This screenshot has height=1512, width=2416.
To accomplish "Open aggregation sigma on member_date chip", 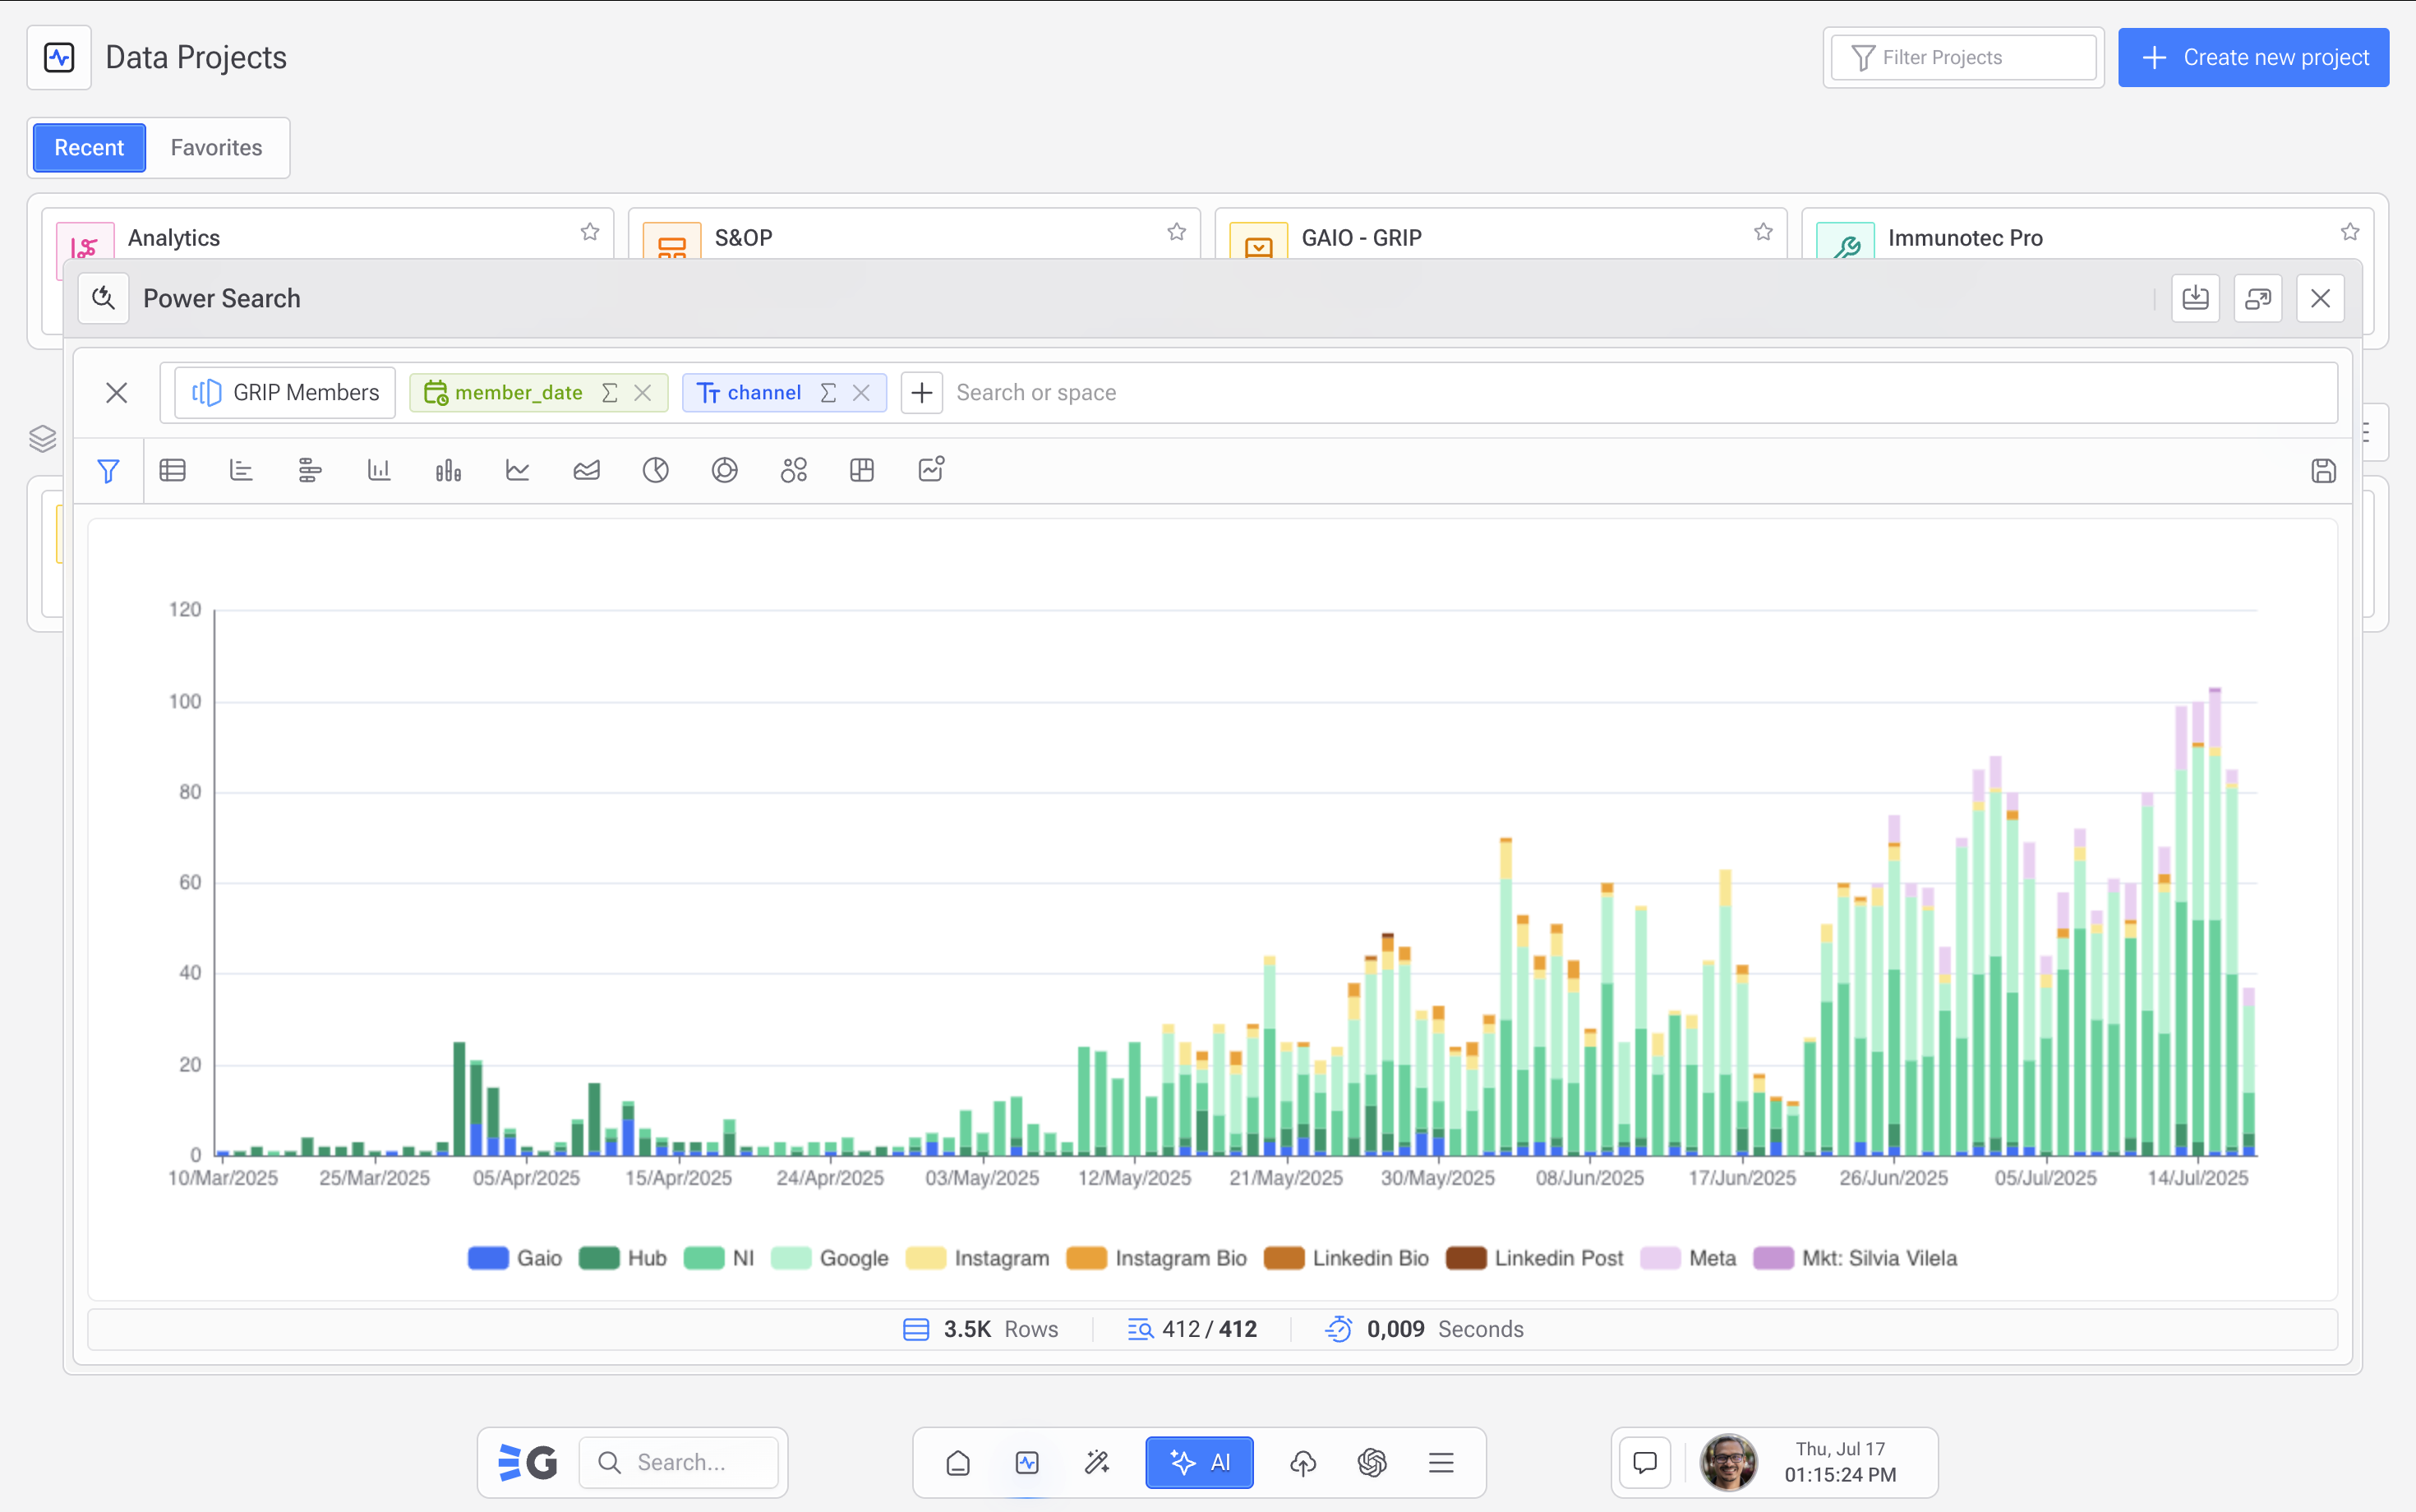I will [x=609, y=393].
